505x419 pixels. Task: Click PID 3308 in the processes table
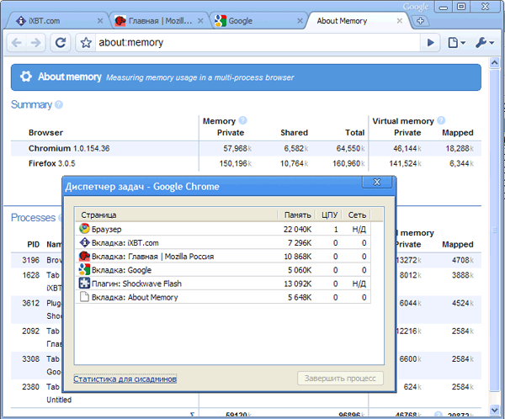pyautogui.click(x=30, y=359)
